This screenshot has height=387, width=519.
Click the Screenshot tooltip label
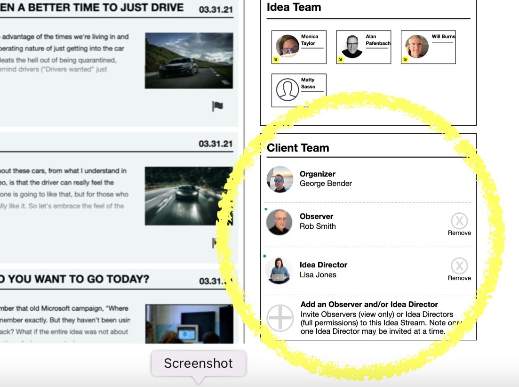click(x=199, y=363)
